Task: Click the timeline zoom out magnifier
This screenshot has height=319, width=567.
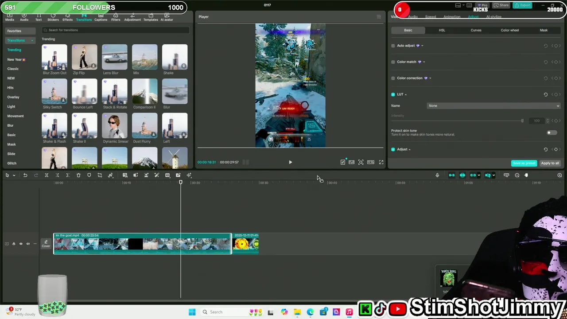Action: (517, 175)
